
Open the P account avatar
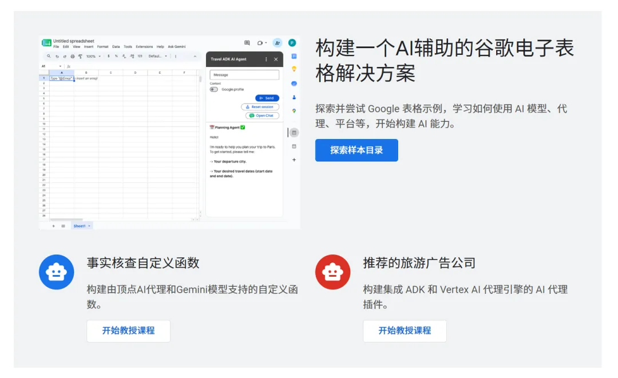[x=292, y=43]
